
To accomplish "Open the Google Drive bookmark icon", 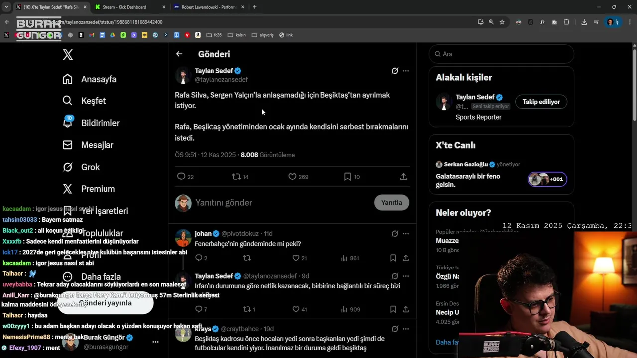I will [x=112, y=35].
